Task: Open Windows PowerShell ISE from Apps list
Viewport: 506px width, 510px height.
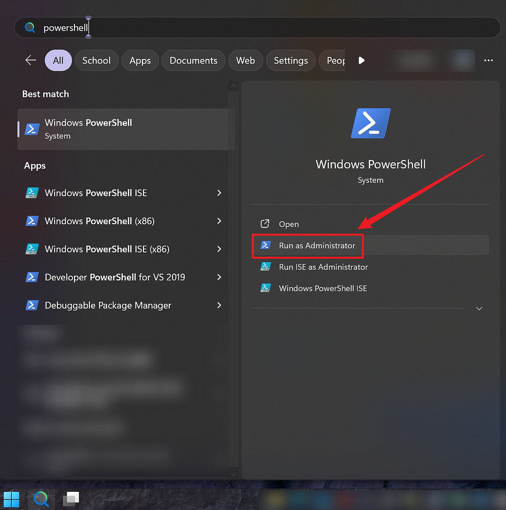Action: pyautogui.click(x=124, y=193)
